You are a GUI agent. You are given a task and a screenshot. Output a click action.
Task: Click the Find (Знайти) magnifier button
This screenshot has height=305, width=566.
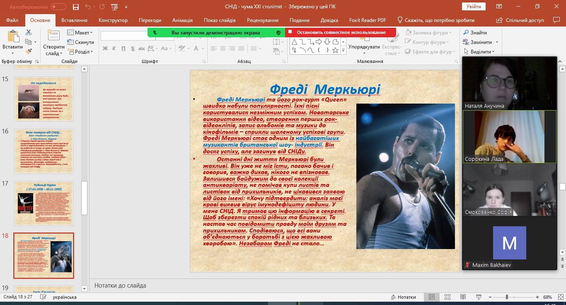click(475, 33)
